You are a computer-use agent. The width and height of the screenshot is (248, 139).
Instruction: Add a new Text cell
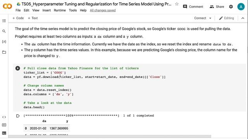pyautogui.click(x=33, y=18)
